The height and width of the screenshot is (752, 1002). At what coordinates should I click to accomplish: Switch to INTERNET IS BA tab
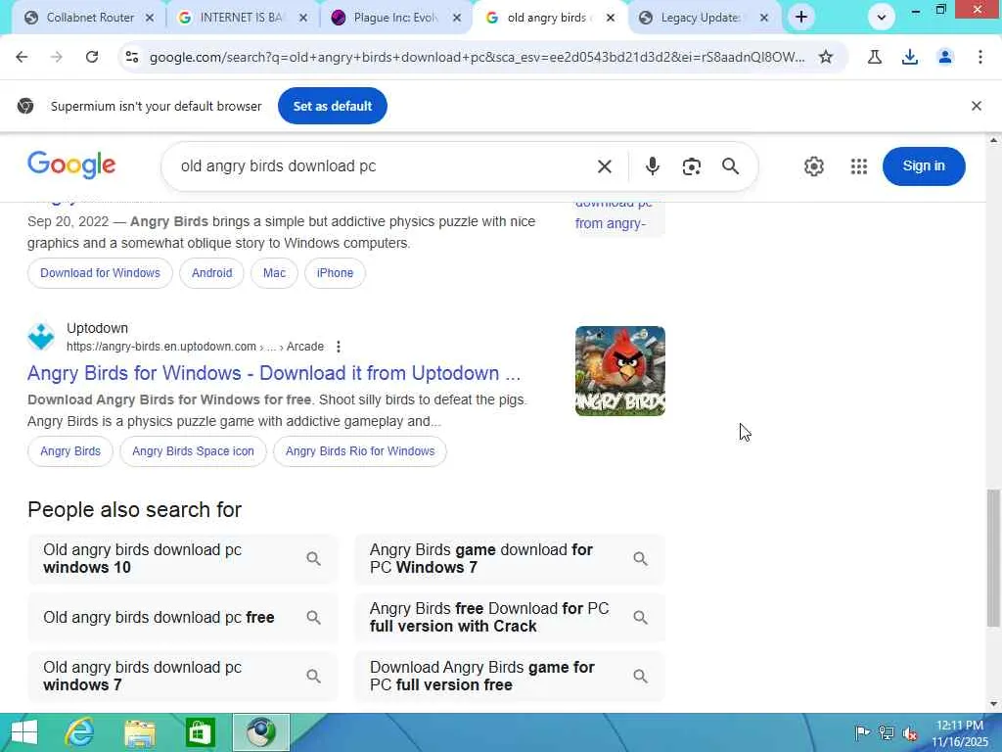241,18
